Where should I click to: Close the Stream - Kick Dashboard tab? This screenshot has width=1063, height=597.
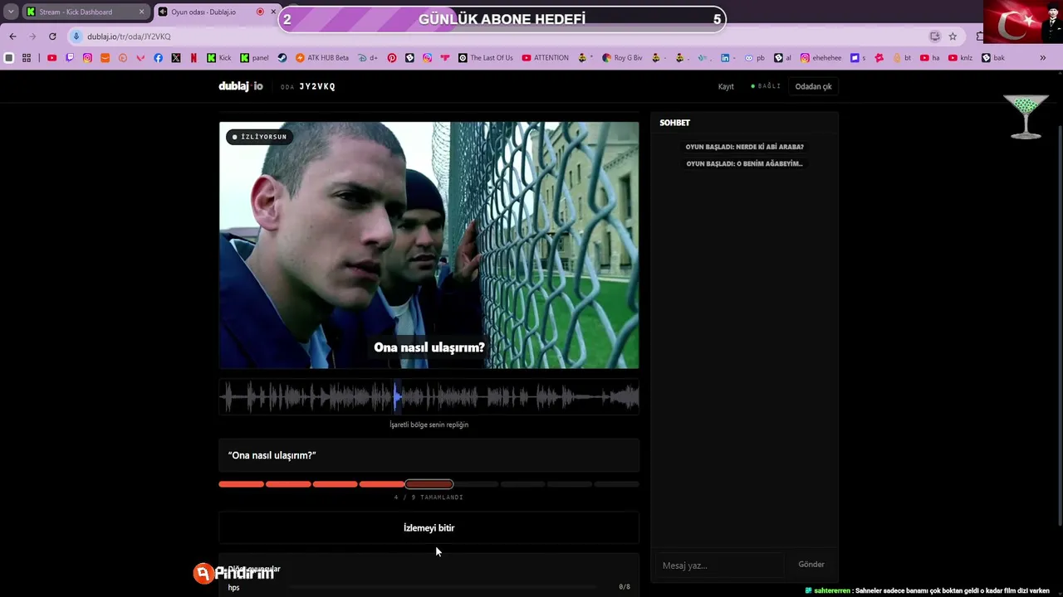[141, 12]
